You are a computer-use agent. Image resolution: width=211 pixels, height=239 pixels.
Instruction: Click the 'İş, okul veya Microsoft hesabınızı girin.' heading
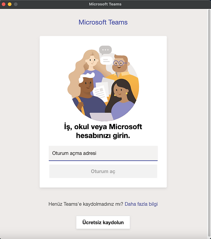103,131
